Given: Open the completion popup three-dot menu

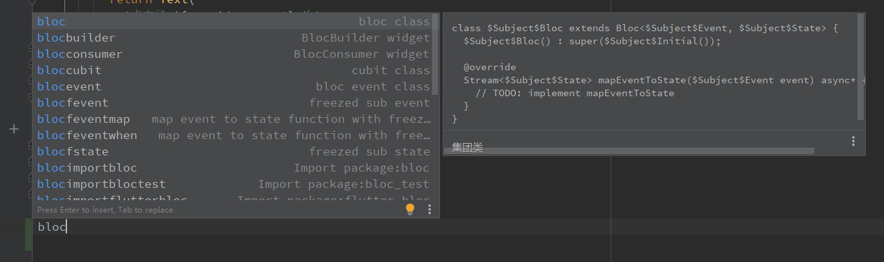Looking at the screenshot, I should pos(430,209).
